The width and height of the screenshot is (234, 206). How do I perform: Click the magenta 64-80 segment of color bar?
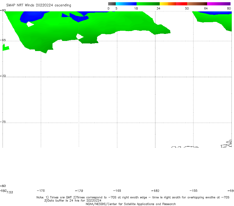219,4
